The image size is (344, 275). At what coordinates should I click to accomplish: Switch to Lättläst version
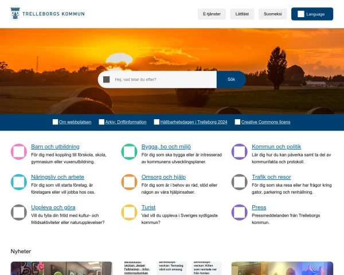click(242, 14)
